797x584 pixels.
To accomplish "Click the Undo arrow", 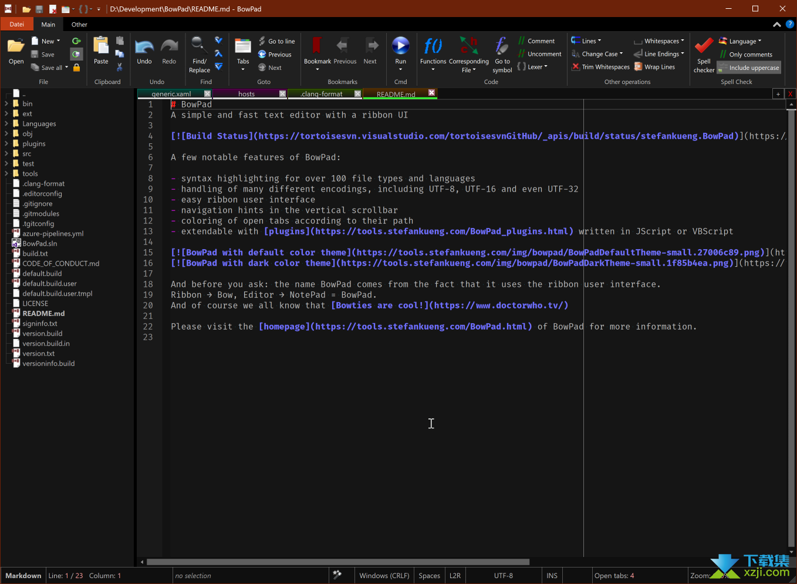I will point(144,52).
